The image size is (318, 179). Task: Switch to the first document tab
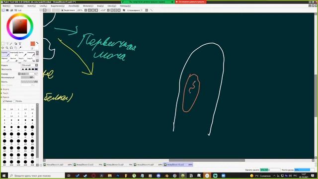pyautogui.click(x=58, y=165)
